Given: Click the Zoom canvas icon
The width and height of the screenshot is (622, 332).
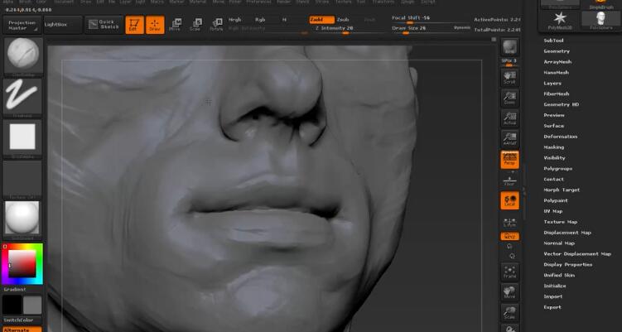Looking at the screenshot, I should [x=509, y=98].
